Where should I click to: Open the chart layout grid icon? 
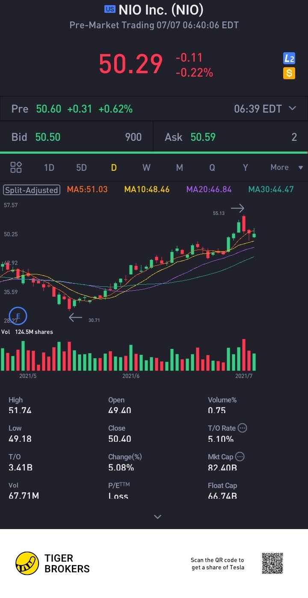click(x=16, y=167)
